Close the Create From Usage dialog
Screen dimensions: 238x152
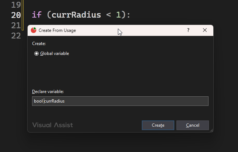[x=205, y=30]
